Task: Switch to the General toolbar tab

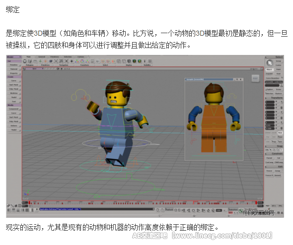Action: pos(42,57)
